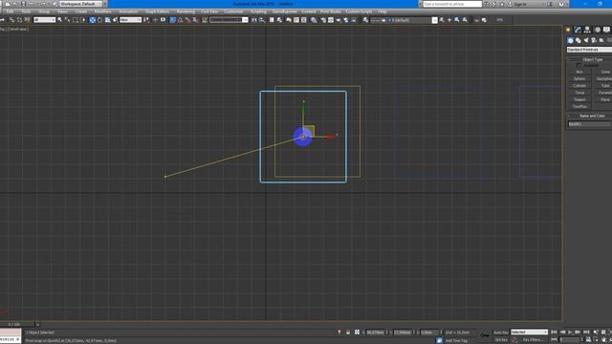Open the Modifiers menu
Image resolution: width=612 pixels, height=344 pixels.
tap(103, 11)
